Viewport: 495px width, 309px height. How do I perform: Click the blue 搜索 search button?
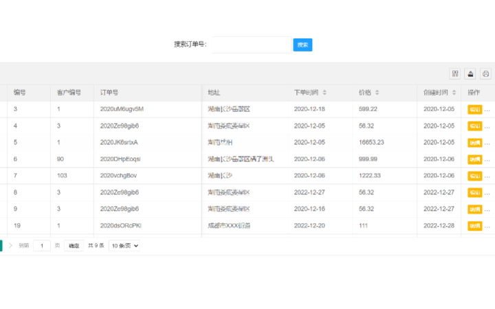(302, 45)
